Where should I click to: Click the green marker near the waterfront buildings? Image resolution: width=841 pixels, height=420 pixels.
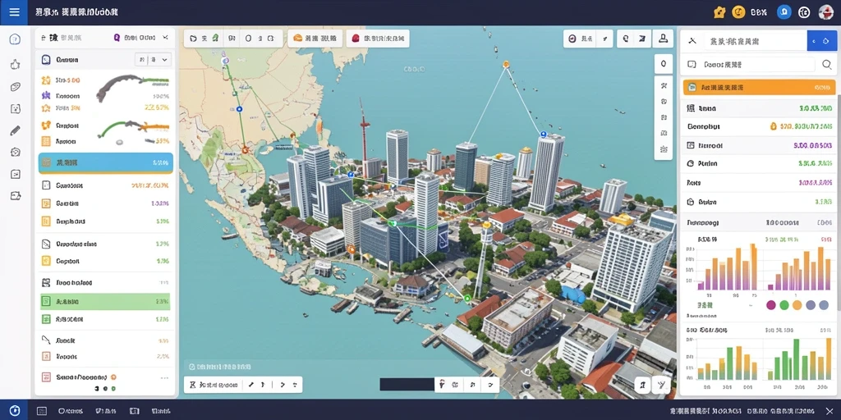tap(466, 298)
